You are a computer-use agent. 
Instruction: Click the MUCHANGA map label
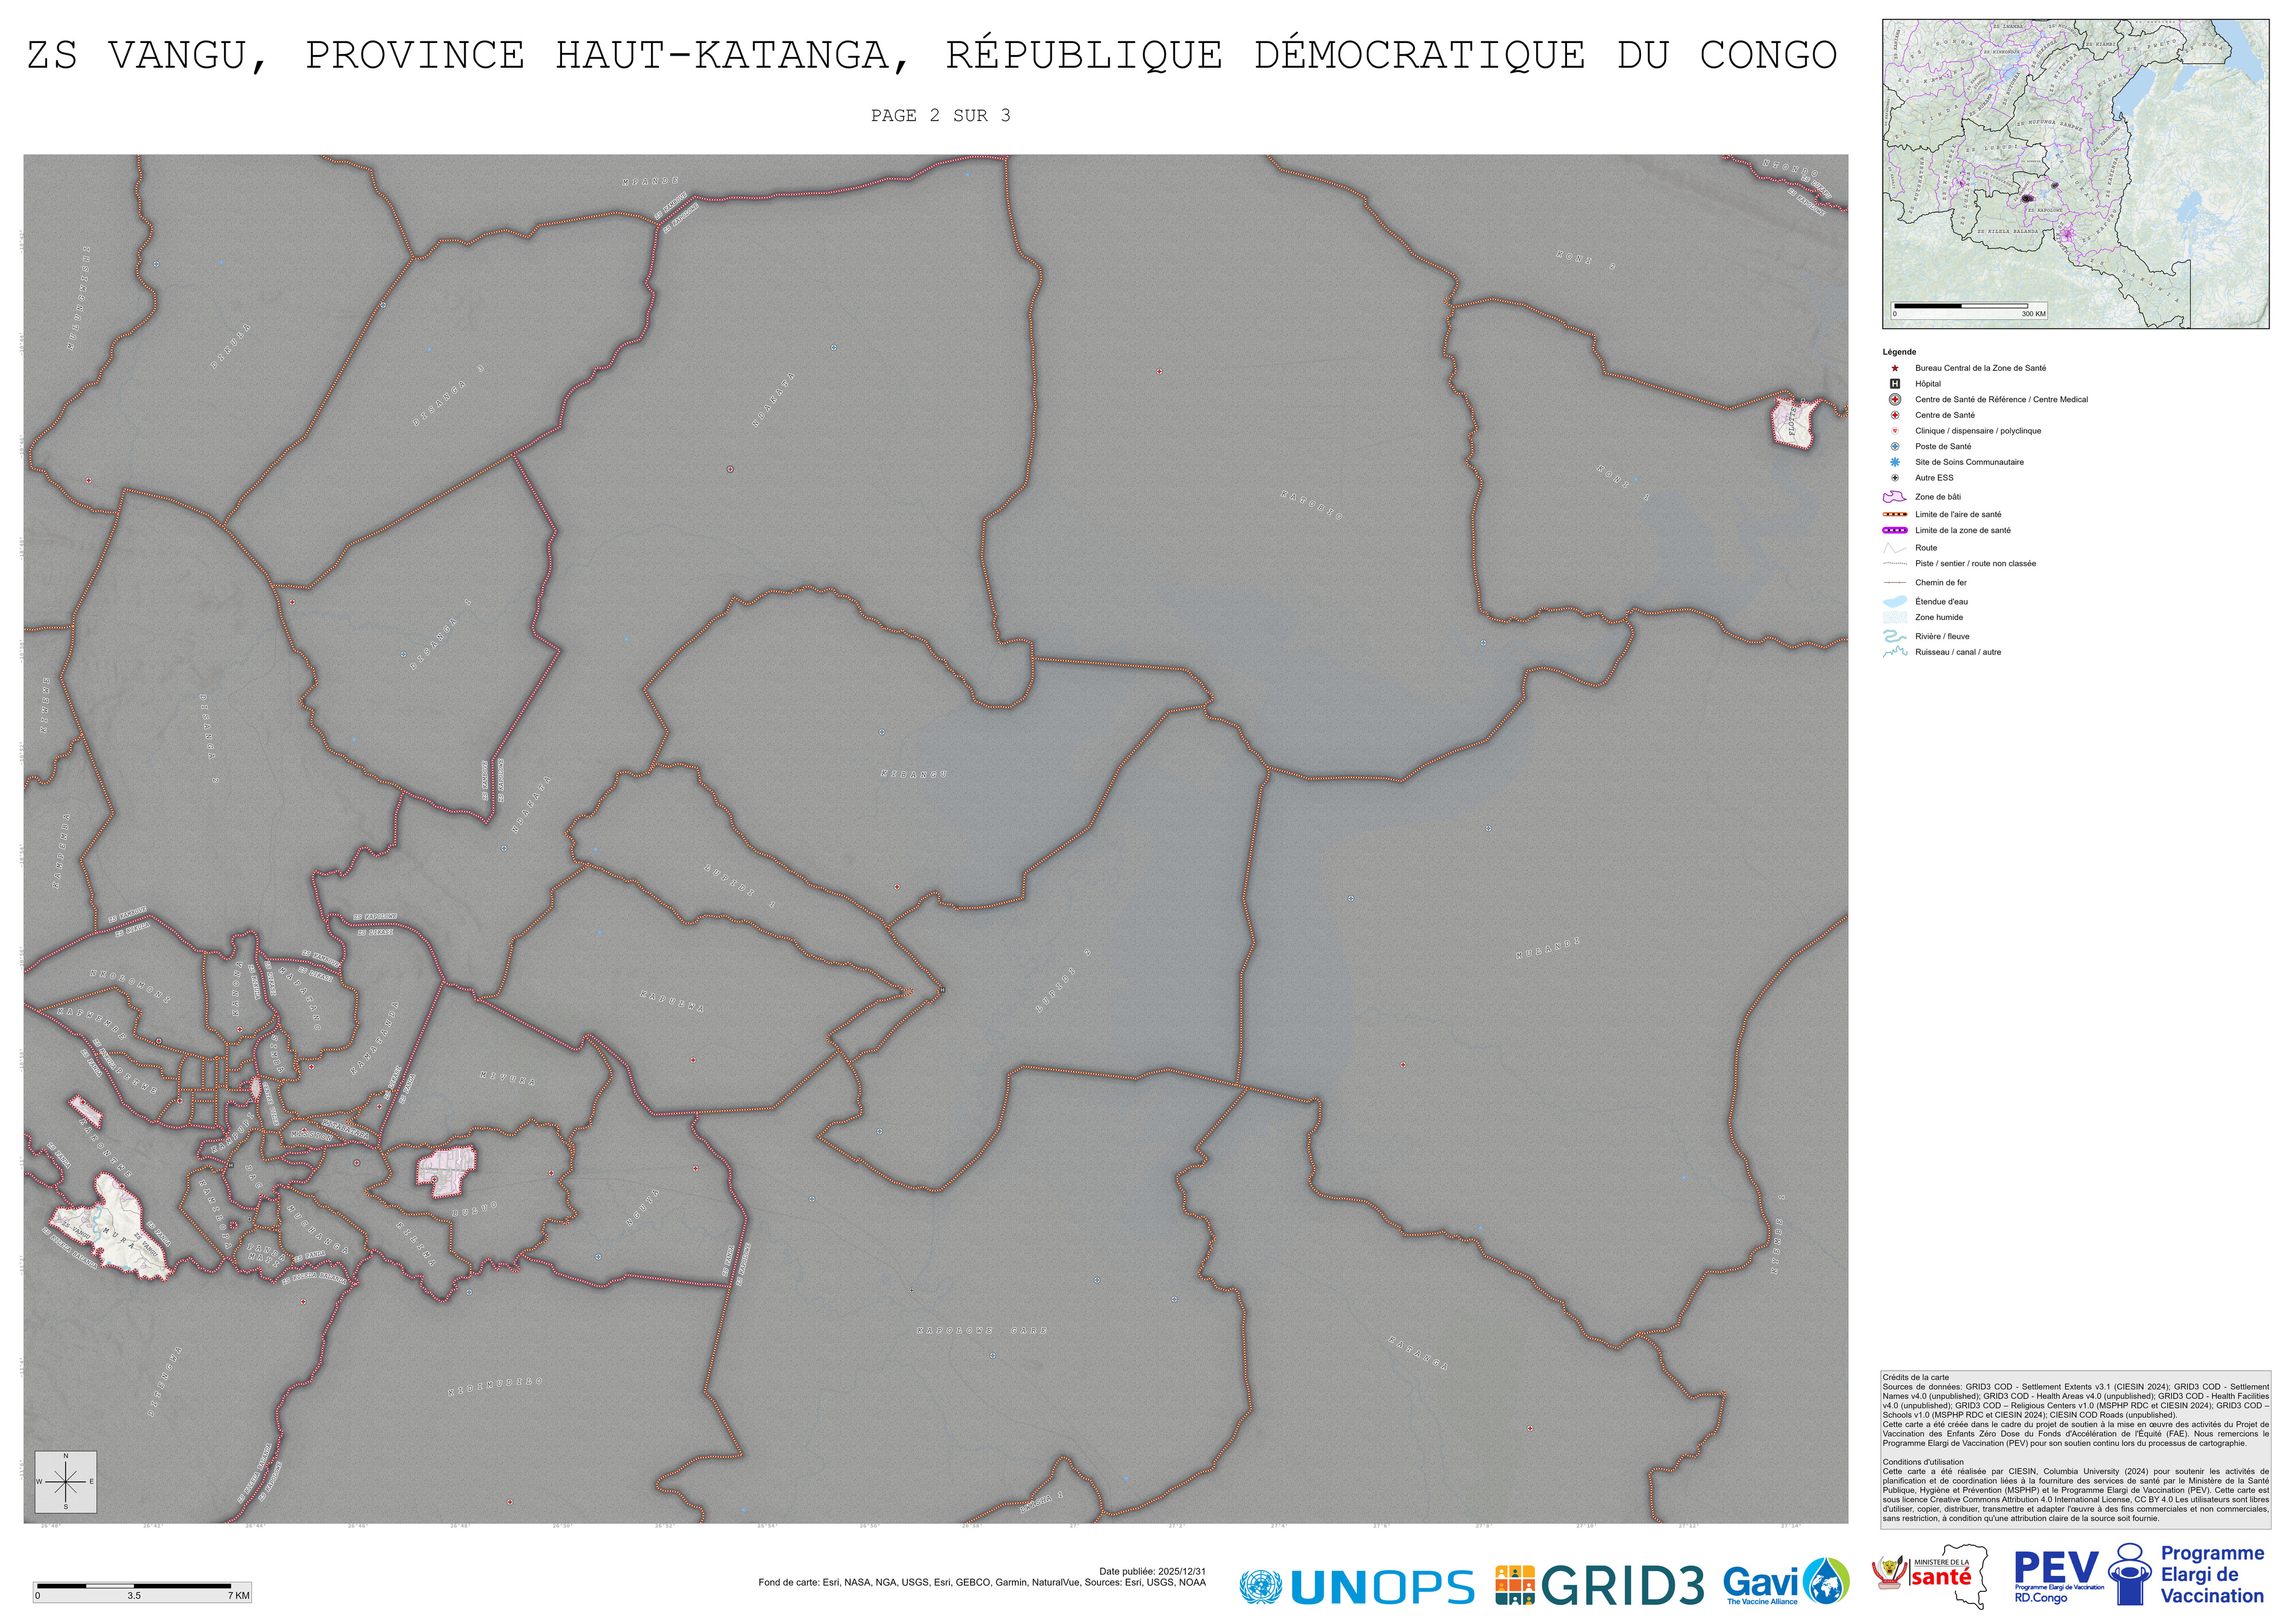(x=318, y=1229)
